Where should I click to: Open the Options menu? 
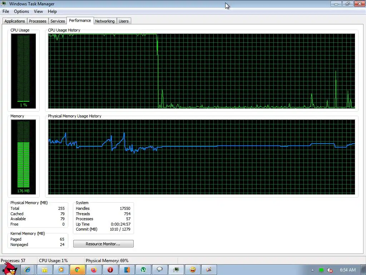coord(21,11)
